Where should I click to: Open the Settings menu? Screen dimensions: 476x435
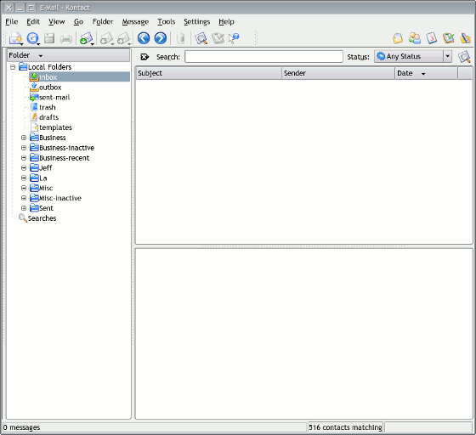(x=196, y=22)
